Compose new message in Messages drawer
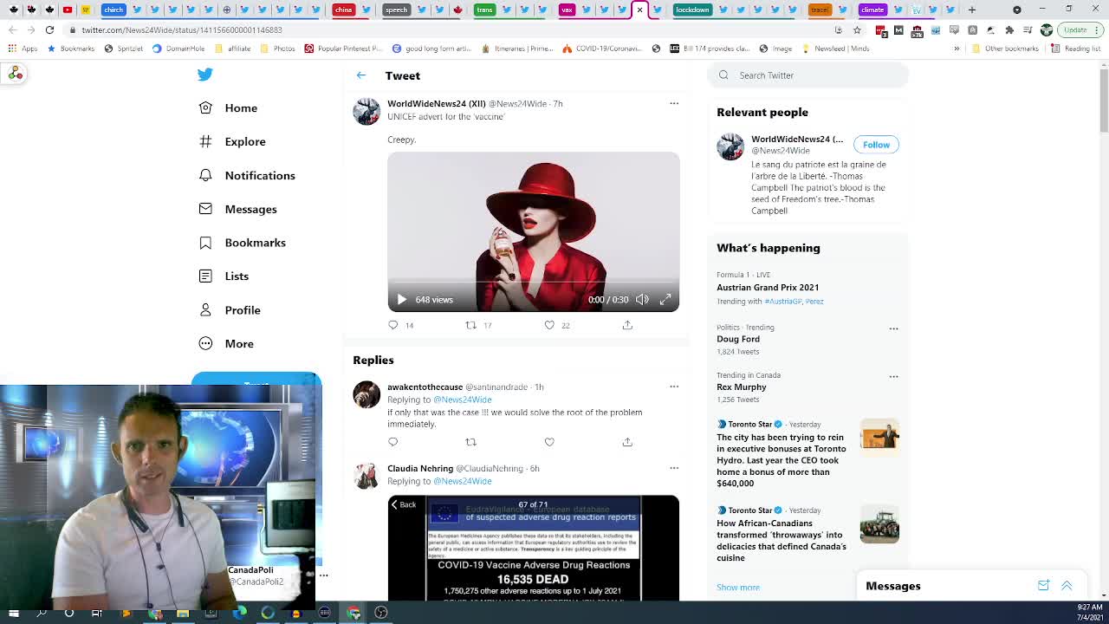Screen dimensions: 1109x624 (1043, 586)
